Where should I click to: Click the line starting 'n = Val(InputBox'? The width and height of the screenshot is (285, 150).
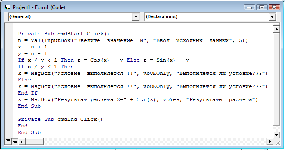click(133, 40)
